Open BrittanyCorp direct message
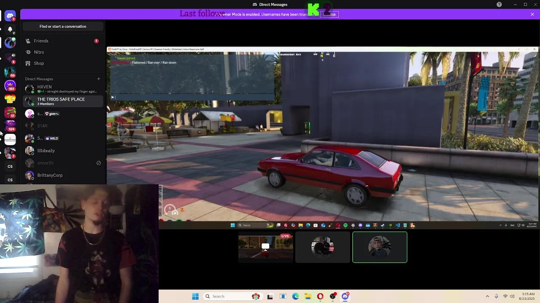The image size is (540, 303). (x=63, y=175)
